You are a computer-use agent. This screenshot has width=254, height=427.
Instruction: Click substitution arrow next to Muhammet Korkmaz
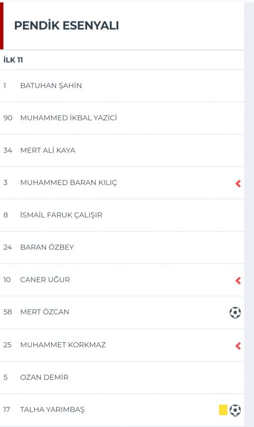(x=238, y=346)
